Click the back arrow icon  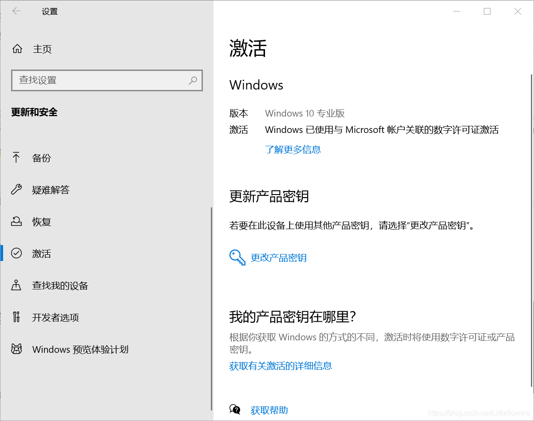16,12
